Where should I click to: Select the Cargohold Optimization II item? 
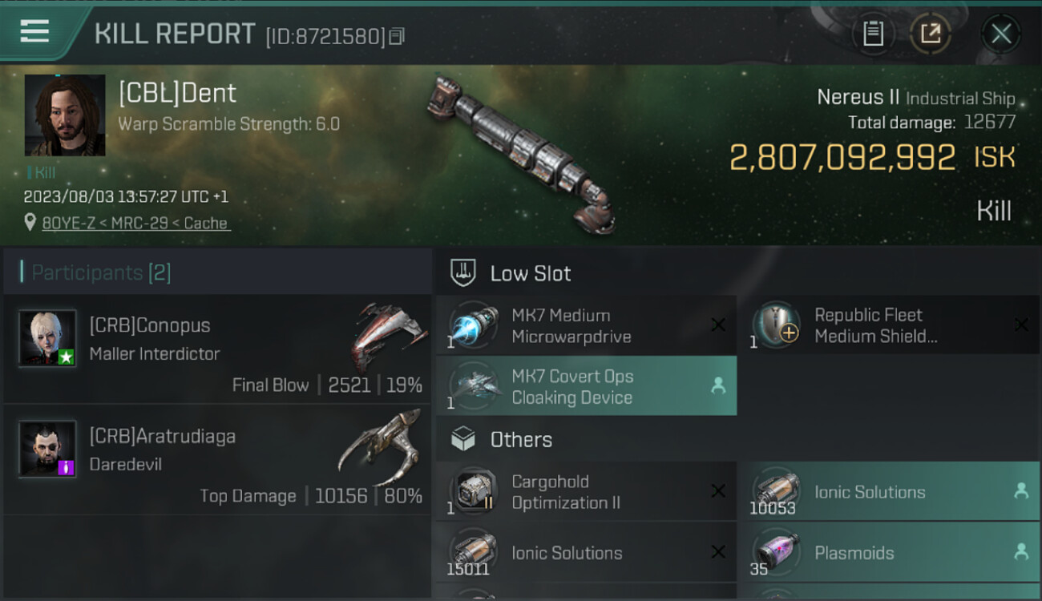[586, 492]
